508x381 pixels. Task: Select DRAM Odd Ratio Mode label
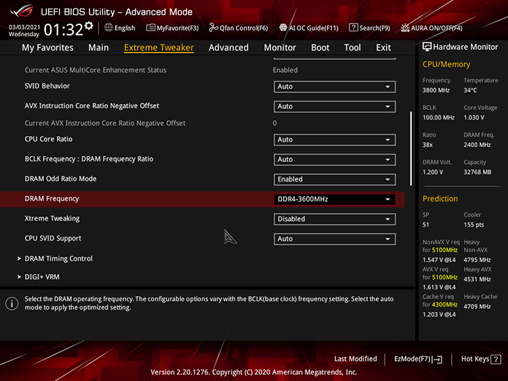click(61, 179)
